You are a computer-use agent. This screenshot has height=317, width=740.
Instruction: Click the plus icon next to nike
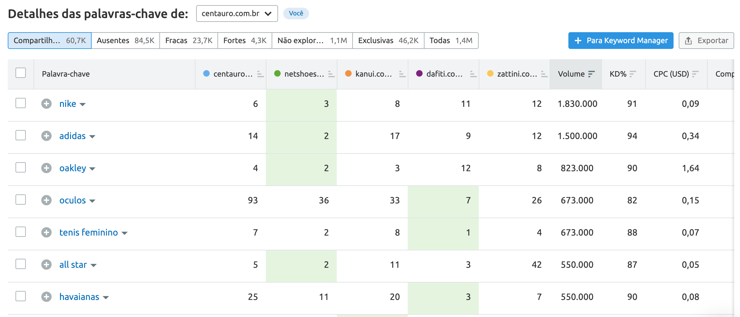tap(46, 104)
